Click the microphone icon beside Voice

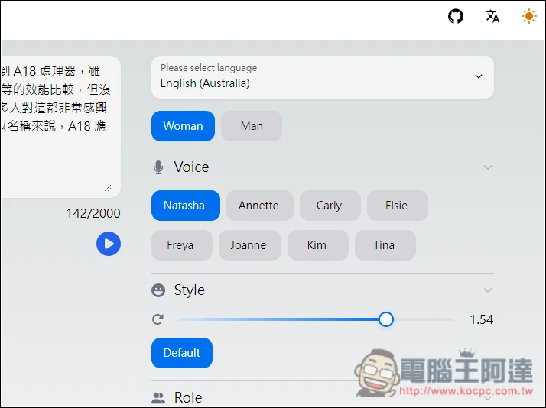[158, 167]
